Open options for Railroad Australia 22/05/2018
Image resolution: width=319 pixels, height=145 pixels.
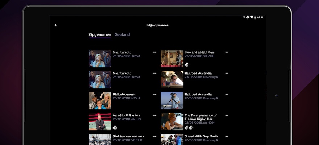coord(226,95)
